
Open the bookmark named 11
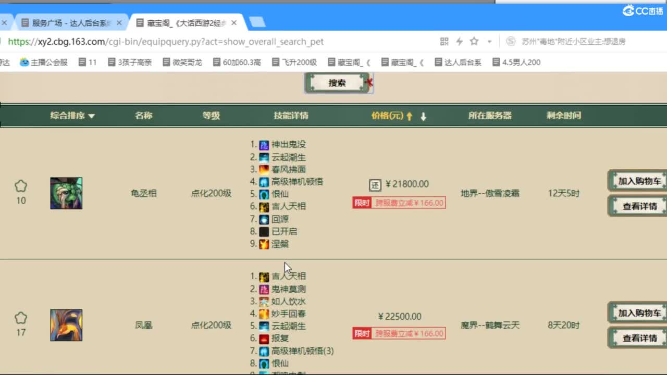(x=88, y=62)
